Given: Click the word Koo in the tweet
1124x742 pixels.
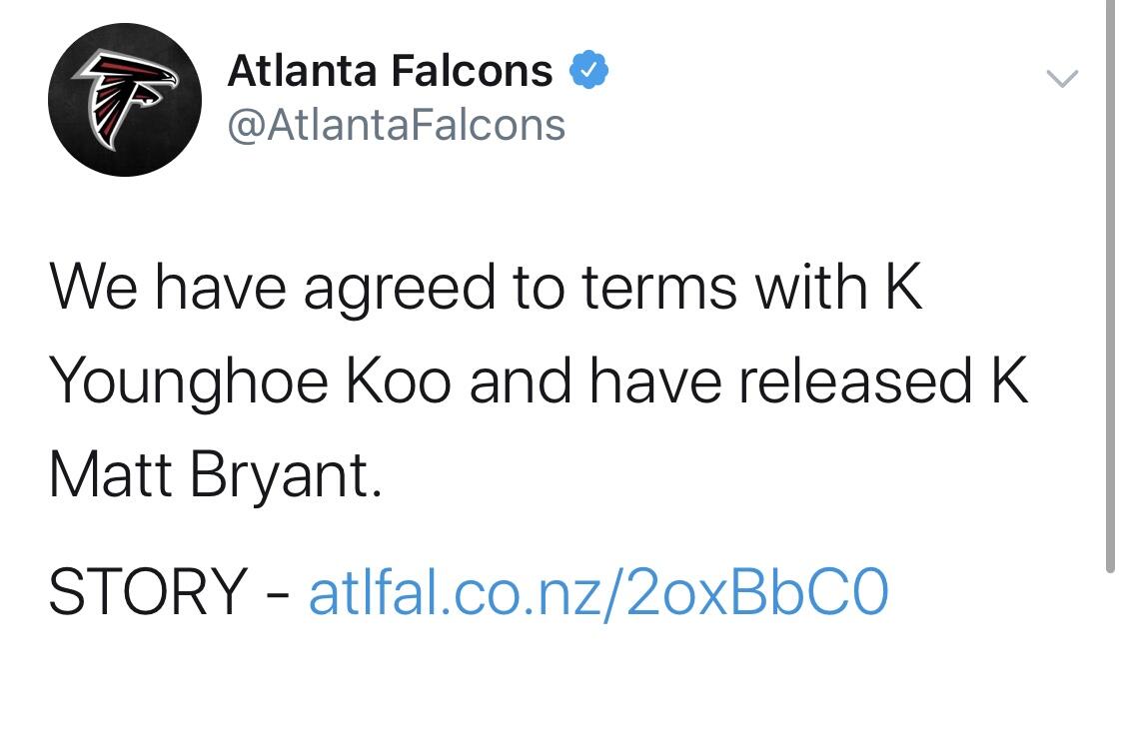Looking at the screenshot, I should 398,382.
